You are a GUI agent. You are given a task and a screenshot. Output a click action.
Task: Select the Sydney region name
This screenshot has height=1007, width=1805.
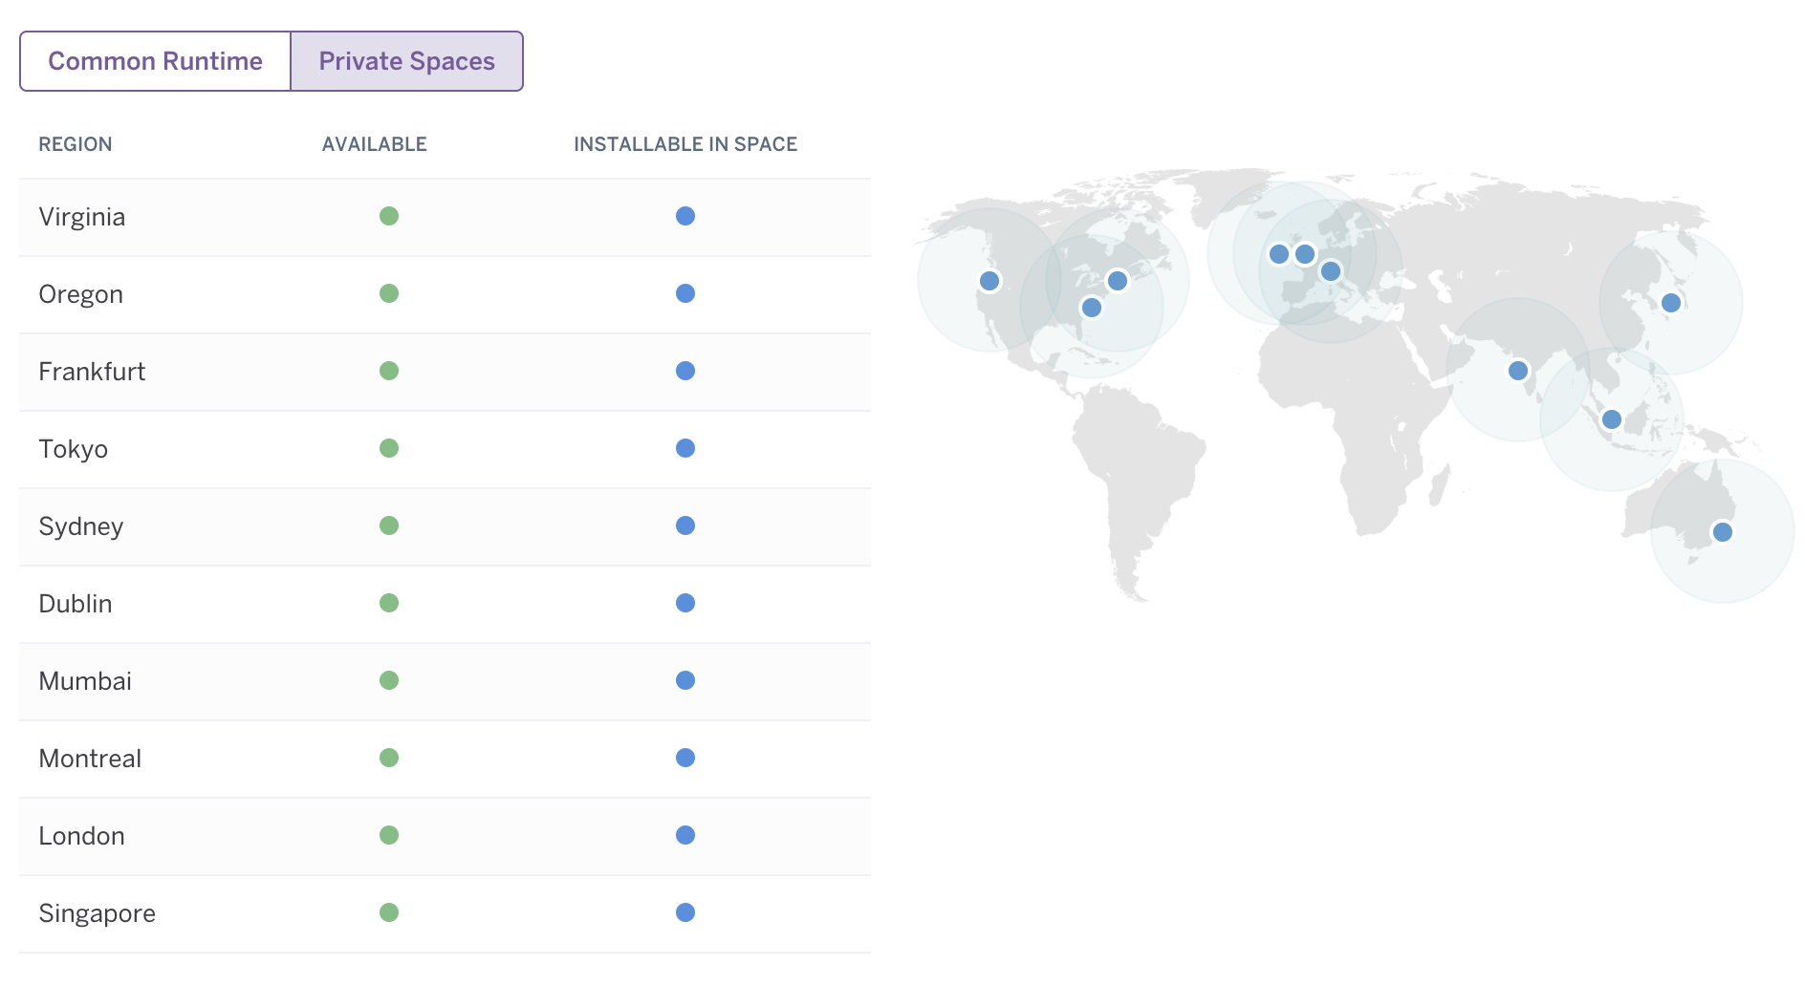click(x=81, y=526)
